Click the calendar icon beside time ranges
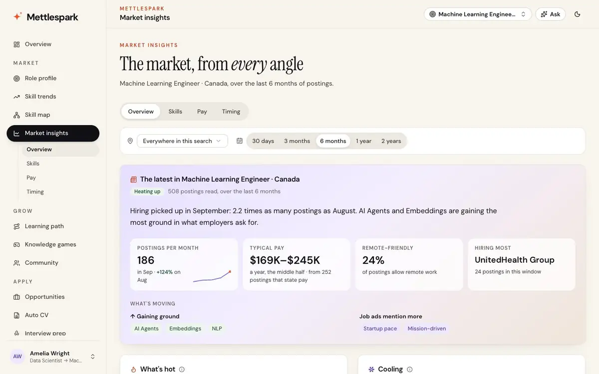The image size is (599, 374). click(x=240, y=141)
